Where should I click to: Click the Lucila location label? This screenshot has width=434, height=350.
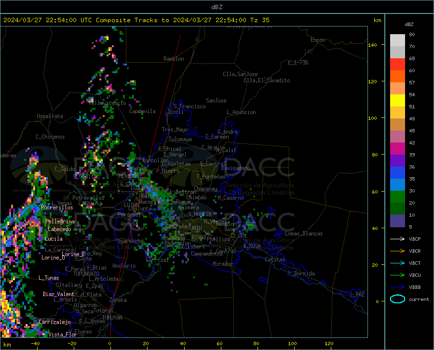coord(54,239)
